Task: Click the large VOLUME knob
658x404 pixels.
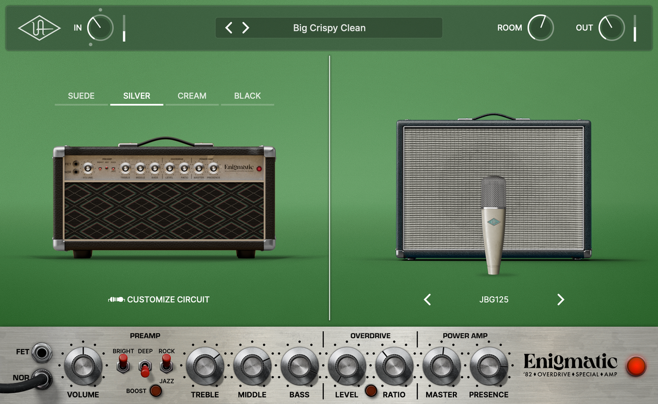Action: 83,366
